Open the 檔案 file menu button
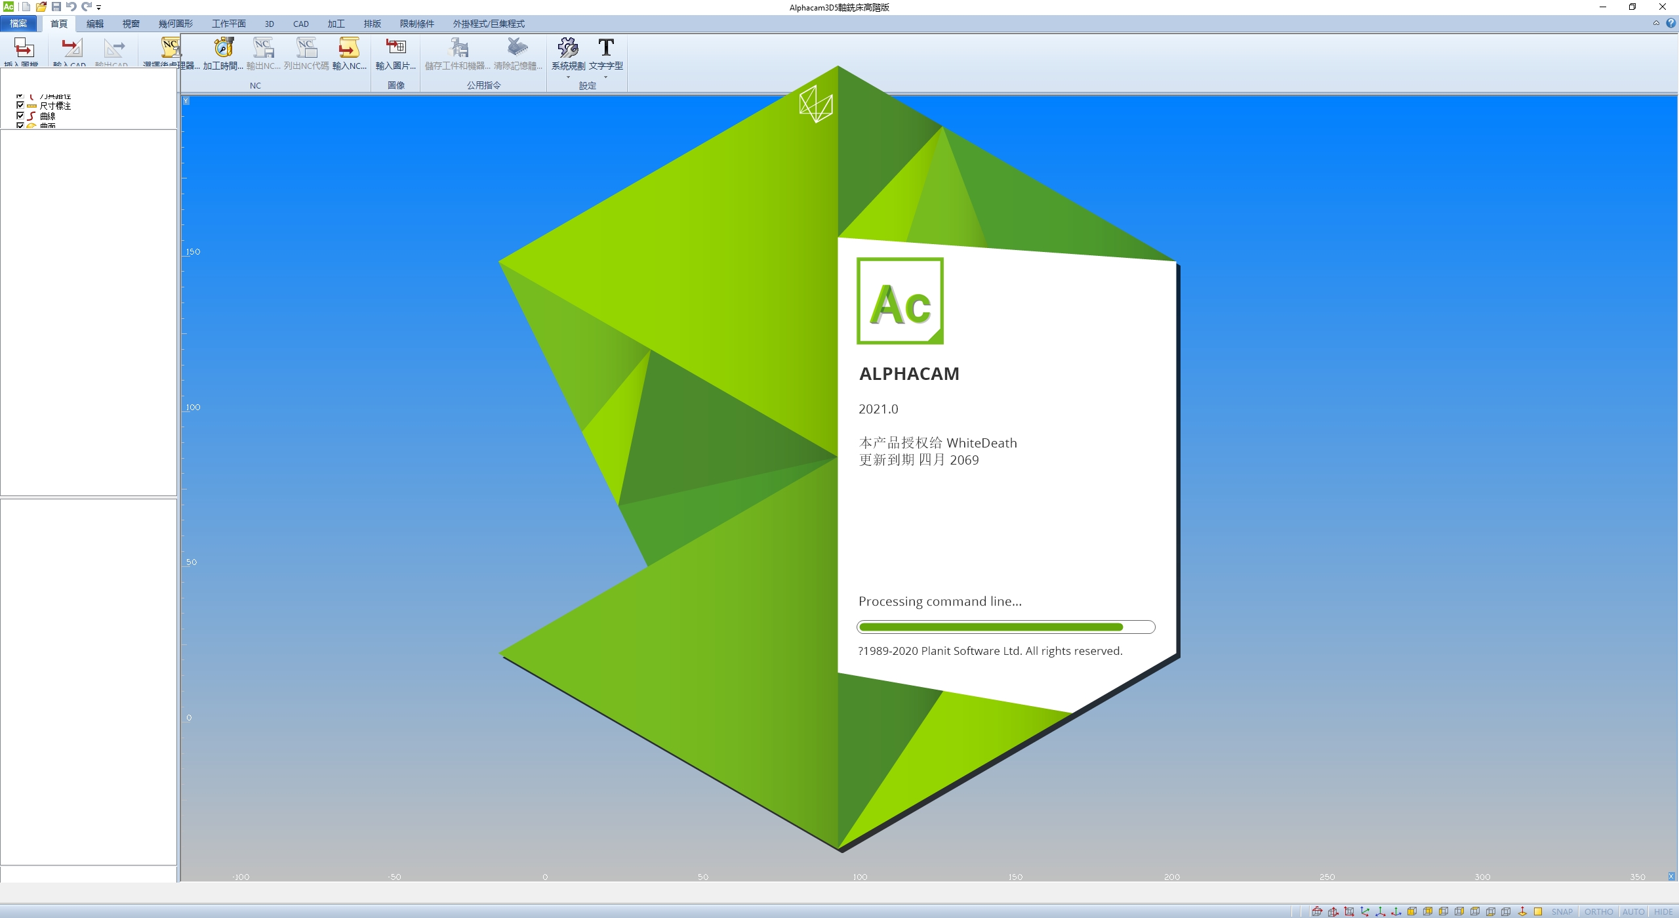 point(18,24)
